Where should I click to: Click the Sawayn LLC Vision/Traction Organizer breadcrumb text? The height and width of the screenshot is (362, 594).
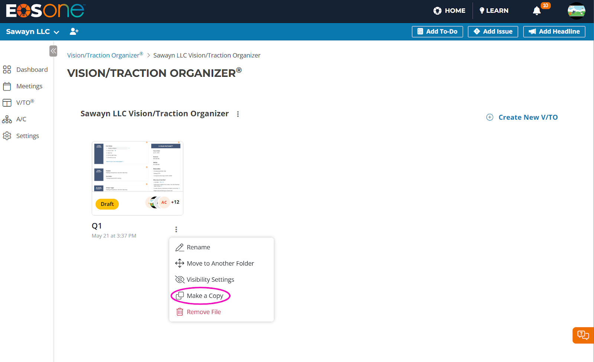pyautogui.click(x=207, y=55)
